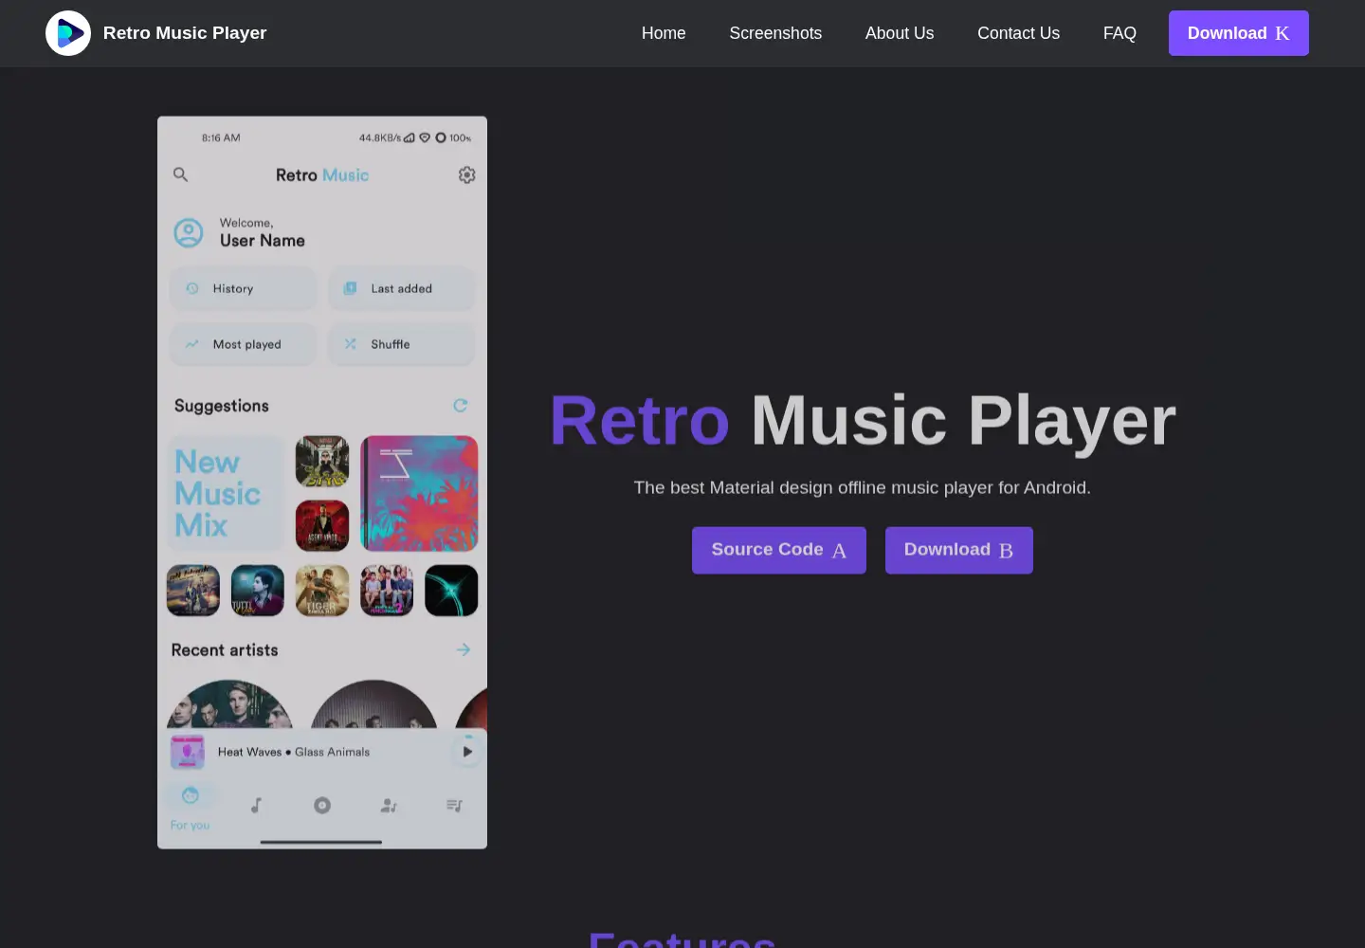The width and height of the screenshot is (1365, 948).
Task: Open the FAQ nav link
Action: (x=1119, y=33)
